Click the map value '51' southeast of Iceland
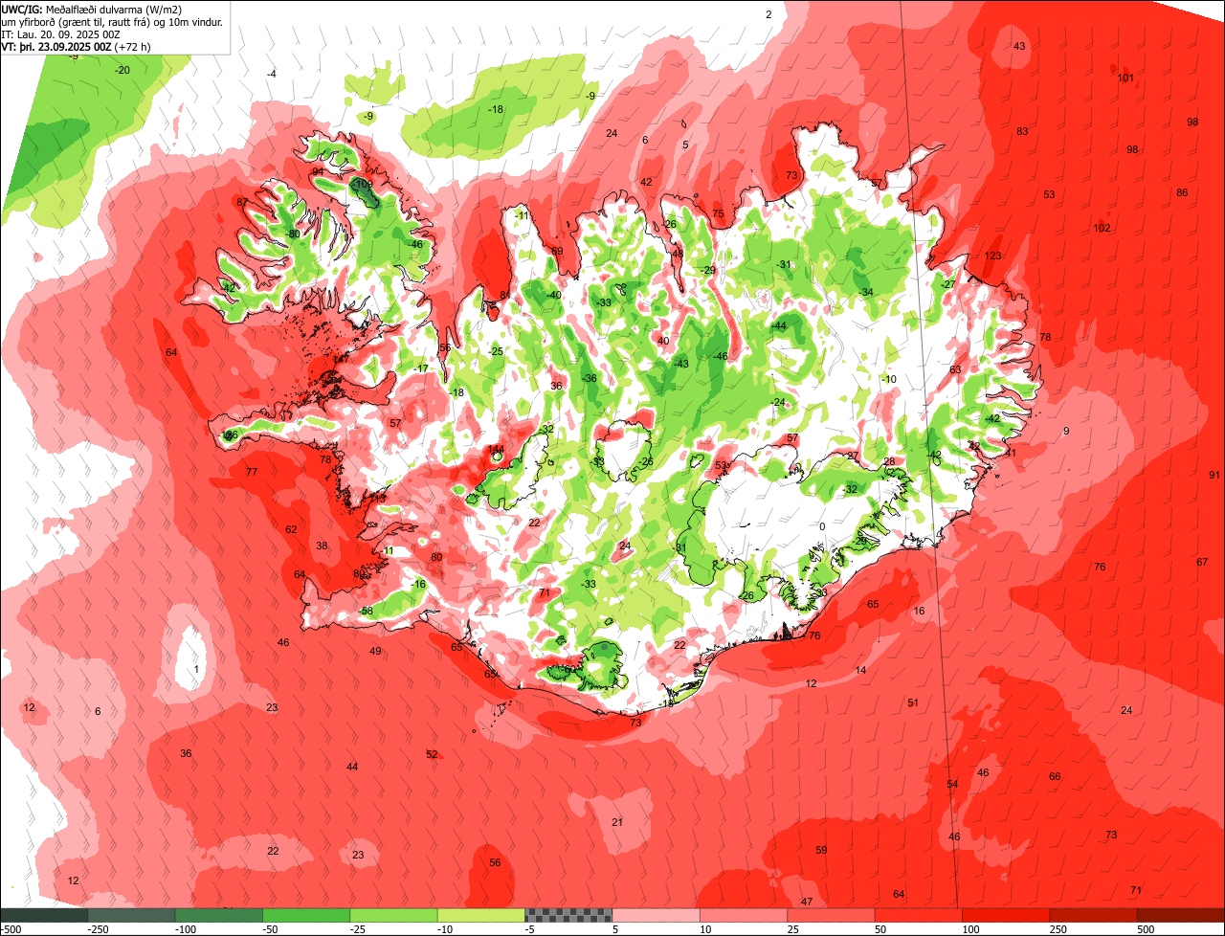The width and height of the screenshot is (1225, 936). point(913,702)
